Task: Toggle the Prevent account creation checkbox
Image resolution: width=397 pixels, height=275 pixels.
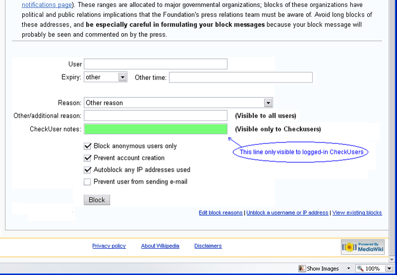Action: click(88, 158)
